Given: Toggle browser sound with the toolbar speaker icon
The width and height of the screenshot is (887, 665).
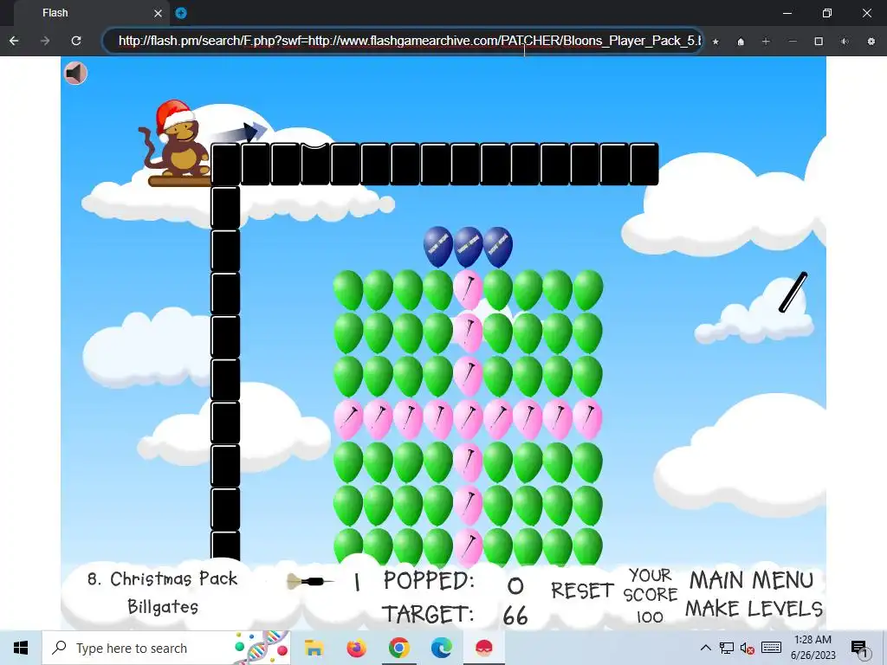Looking at the screenshot, I should point(845,42).
